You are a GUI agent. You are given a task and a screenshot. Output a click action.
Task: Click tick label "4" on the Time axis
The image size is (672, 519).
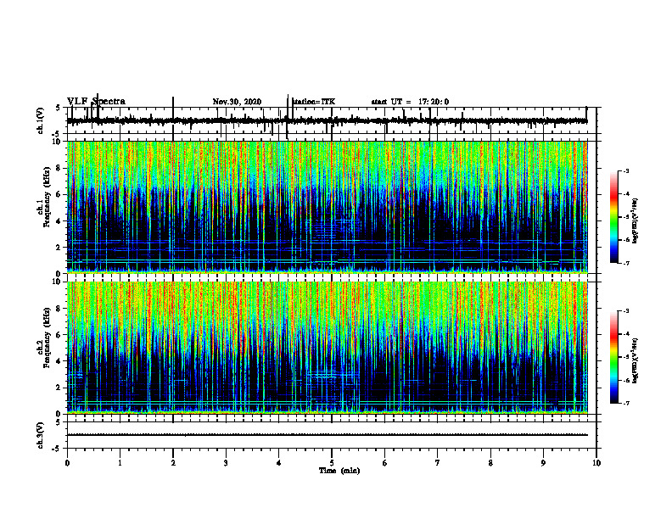pos(279,463)
